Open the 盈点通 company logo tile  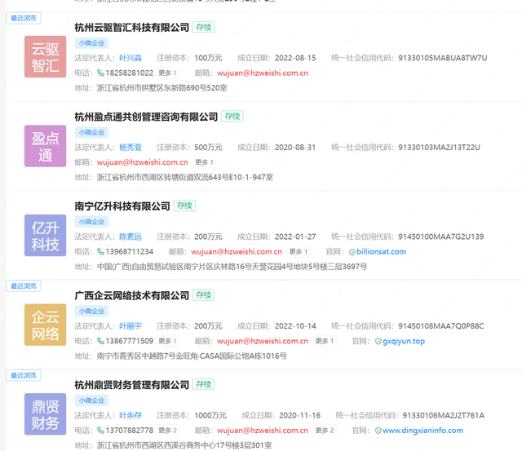click(x=46, y=146)
